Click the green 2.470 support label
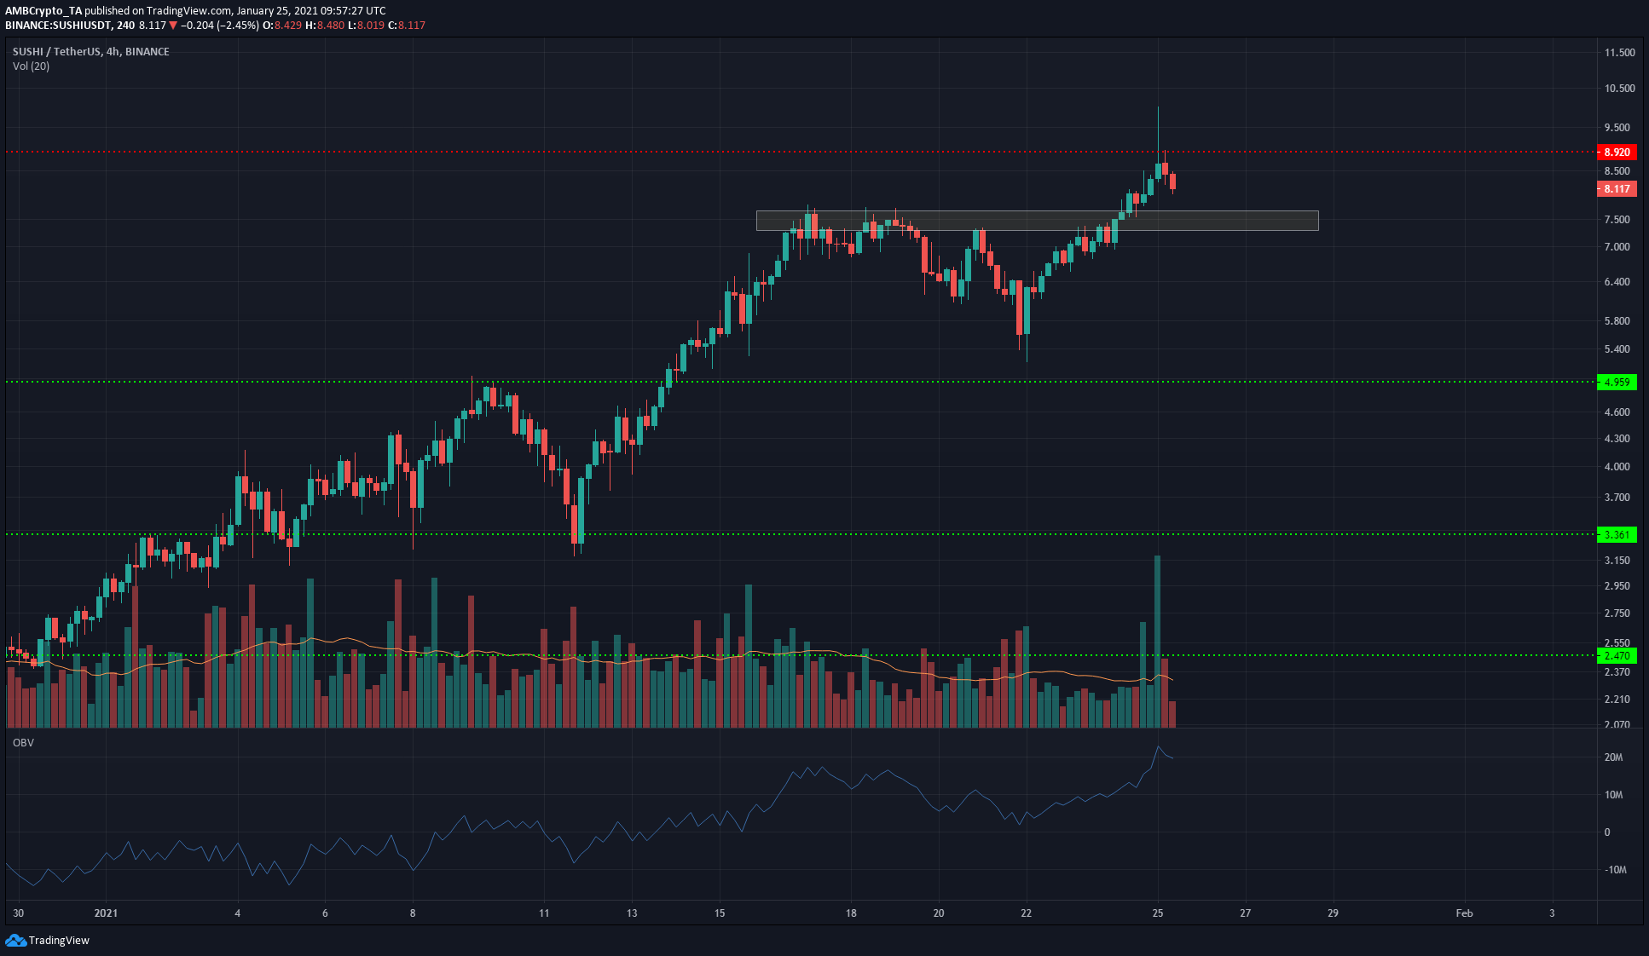The width and height of the screenshot is (1649, 956). click(x=1617, y=656)
